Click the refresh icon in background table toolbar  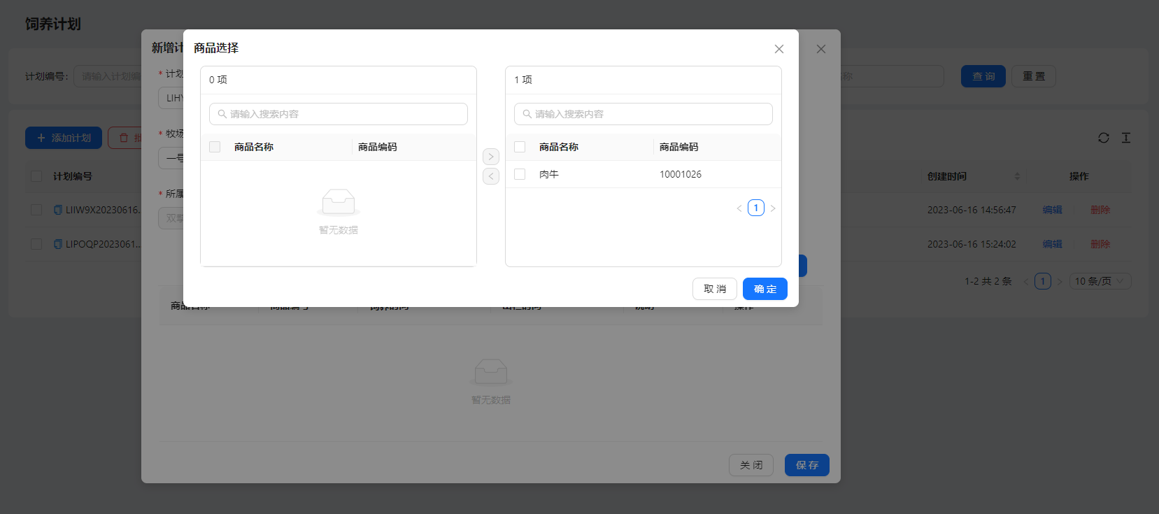tap(1104, 138)
